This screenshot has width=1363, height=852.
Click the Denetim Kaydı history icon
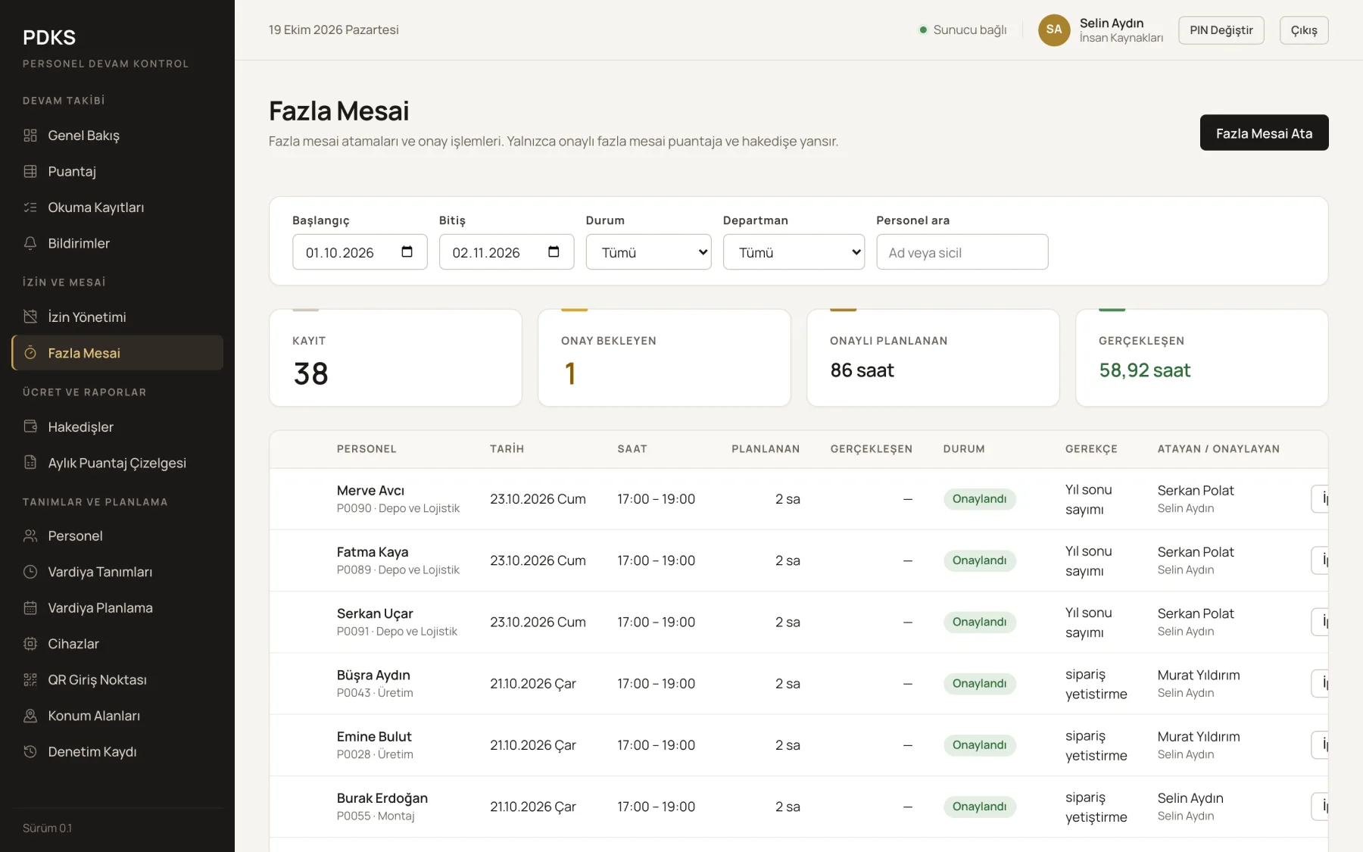tap(30, 751)
